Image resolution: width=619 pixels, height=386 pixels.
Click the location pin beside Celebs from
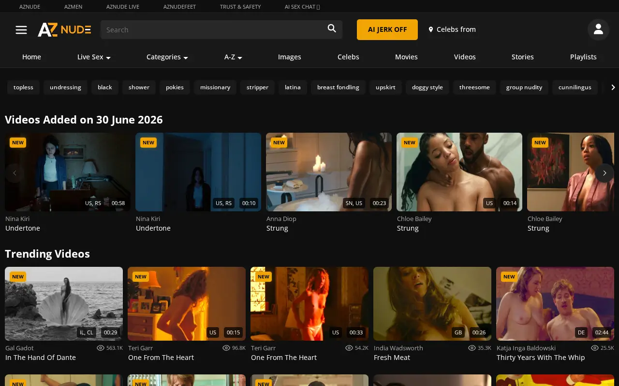[x=431, y=29]
